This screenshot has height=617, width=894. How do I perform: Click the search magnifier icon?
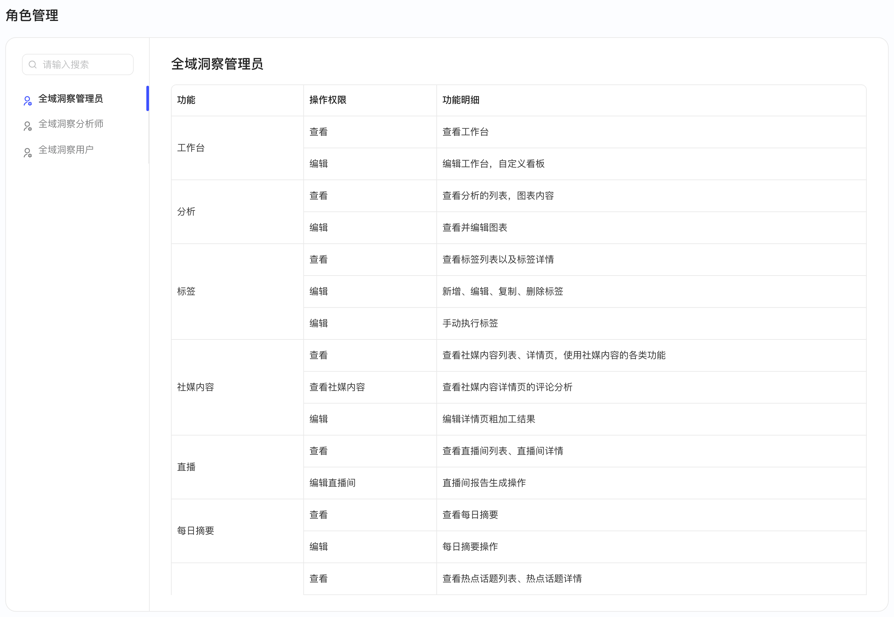[33, 64]
